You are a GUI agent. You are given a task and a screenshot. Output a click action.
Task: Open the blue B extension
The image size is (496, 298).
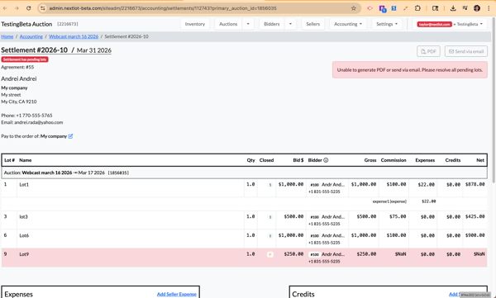point(393,8)
